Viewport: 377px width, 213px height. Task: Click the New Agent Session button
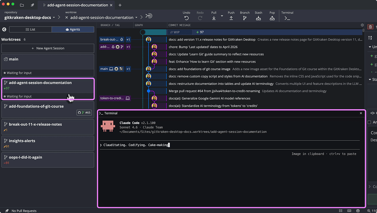pos(48,48)
